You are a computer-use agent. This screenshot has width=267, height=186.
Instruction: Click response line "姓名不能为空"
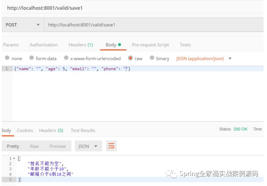pos(46,163)
